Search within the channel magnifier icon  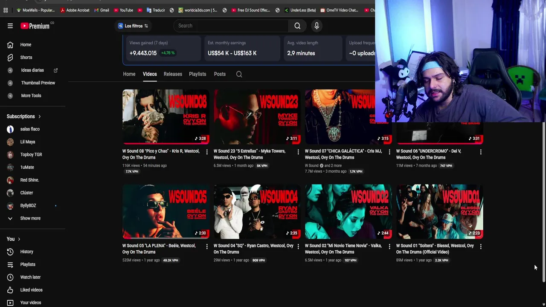(x=239, y=74)
